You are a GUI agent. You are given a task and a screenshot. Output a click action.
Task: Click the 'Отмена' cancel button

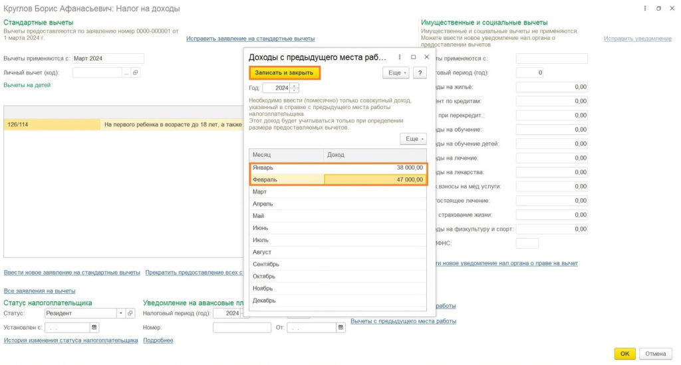(655, 354)
